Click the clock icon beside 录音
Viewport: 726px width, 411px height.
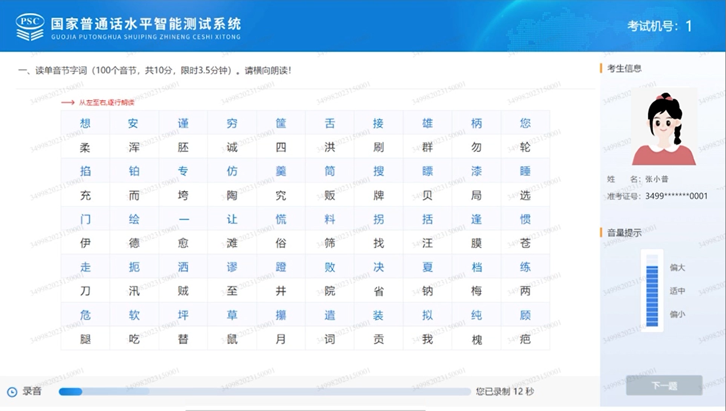click(12, 392)
